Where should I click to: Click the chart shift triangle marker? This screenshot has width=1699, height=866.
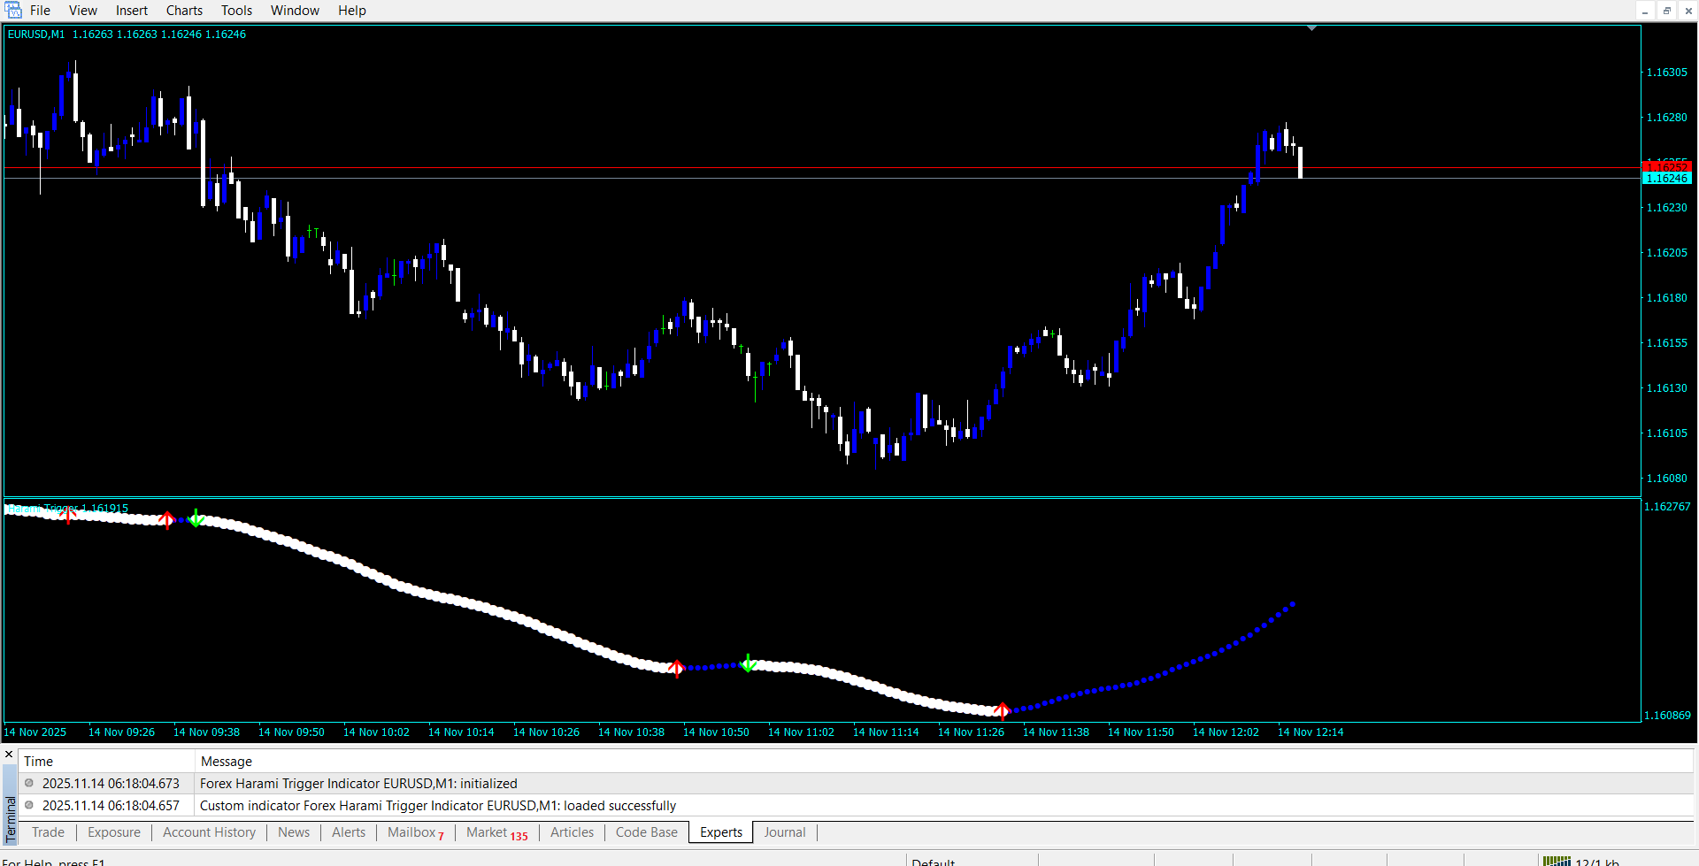(1311, 28)
